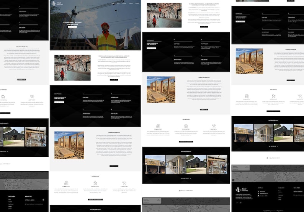This screenshot has width=304, height=212.
Task: Tick the newsletter checkbox in the logo footer
Action: 294,195
